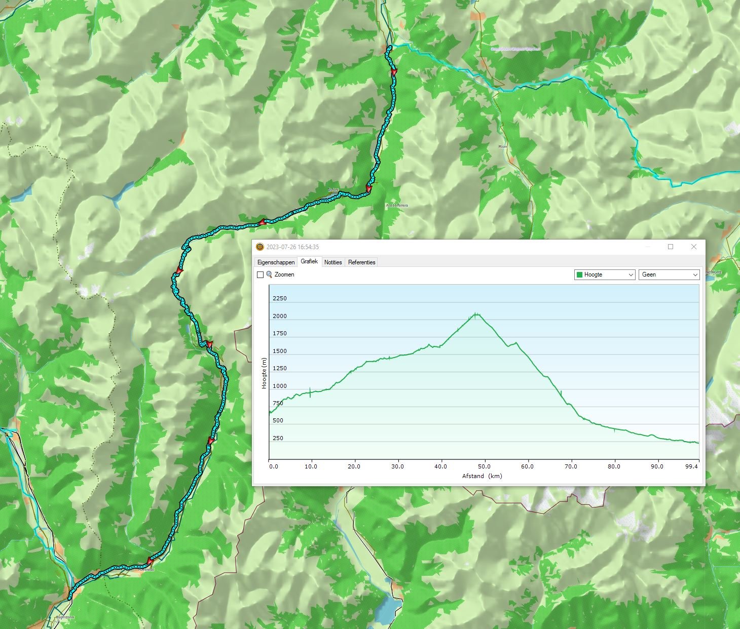Open the Notities tab

pyautogui.click(x=333, y=262)
